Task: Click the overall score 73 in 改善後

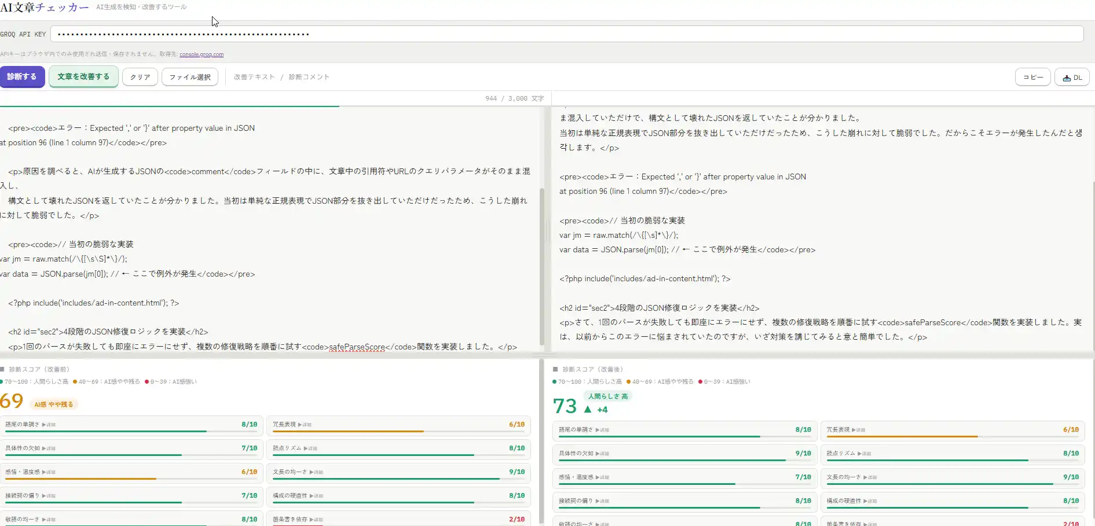Action: click(565, 406)
